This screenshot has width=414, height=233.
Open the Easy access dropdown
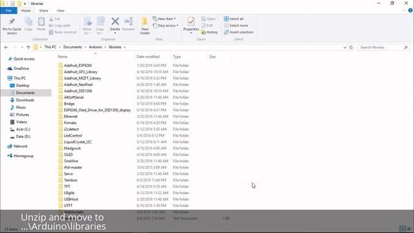166,26
